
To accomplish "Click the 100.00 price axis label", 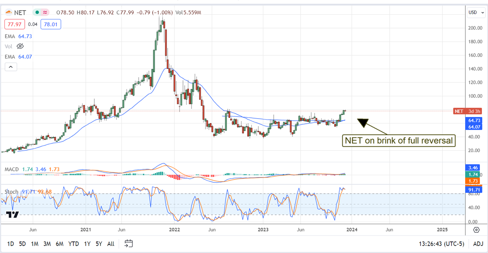I will 475,96.
